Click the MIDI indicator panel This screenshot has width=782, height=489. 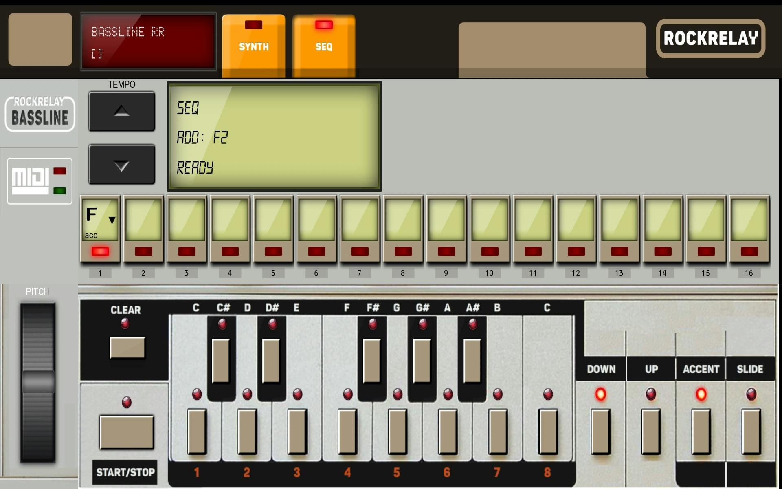coord(39,181)
